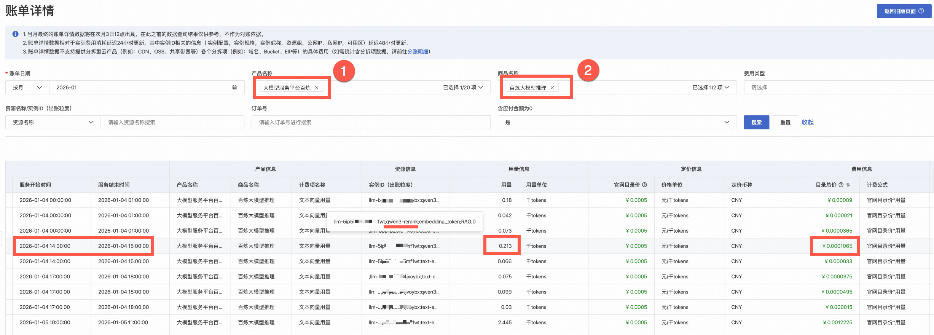934x335 pixels.
Task: Click the total price ¥ 0.00009
Action: click(x=840, y=200)
